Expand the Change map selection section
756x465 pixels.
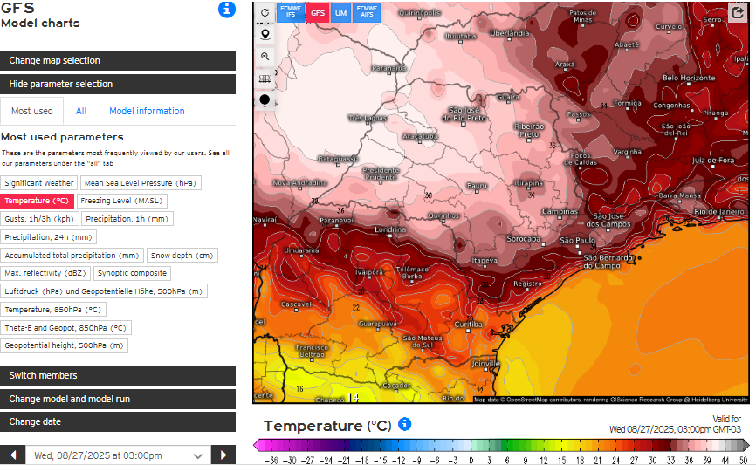pyautogui.click(x=118, y=60)
